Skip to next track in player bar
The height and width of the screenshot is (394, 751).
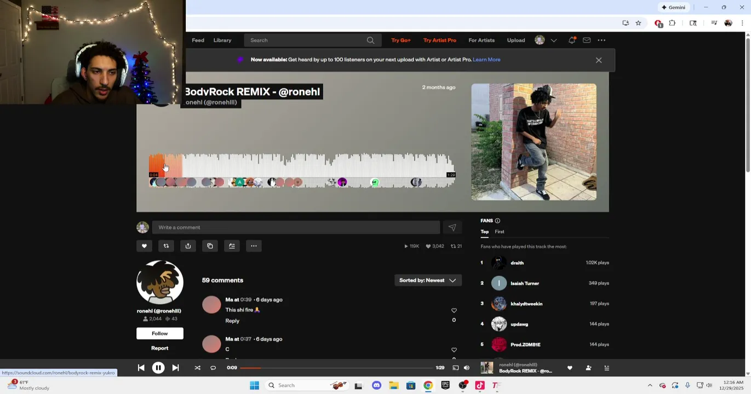[175, 368]
